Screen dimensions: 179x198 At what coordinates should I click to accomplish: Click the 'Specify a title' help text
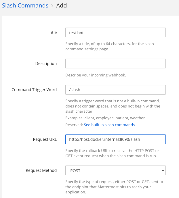point(110,46)
